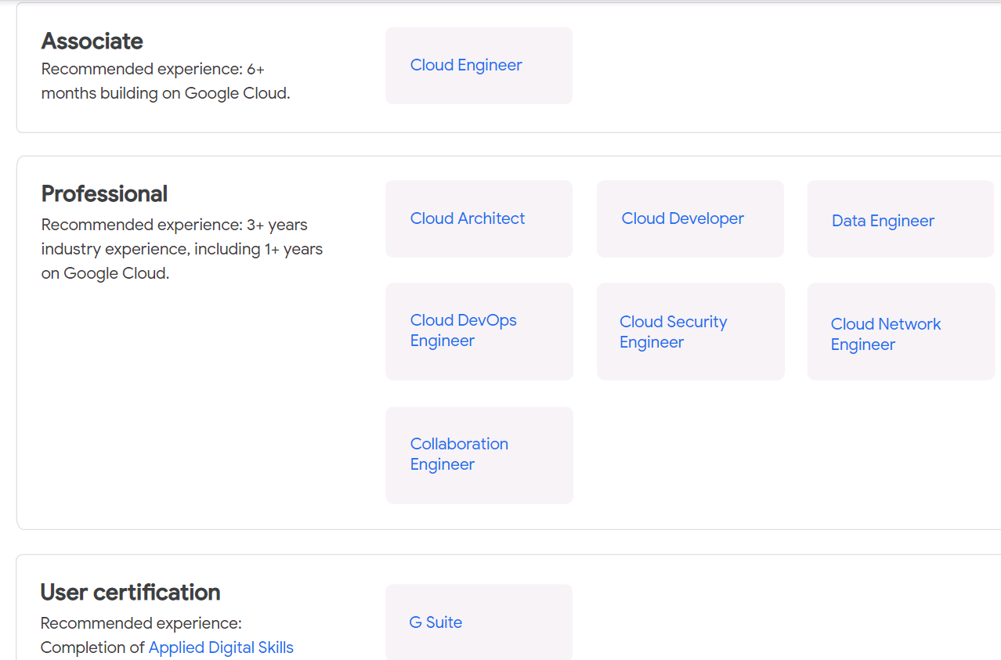
Task: Click the Professional section heading
Action: click(x=104, y=193)
